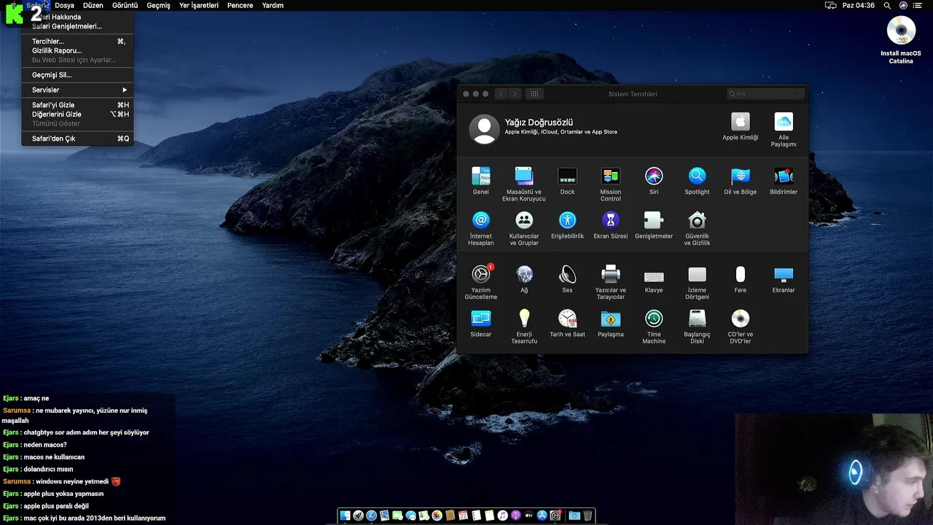Open the Trash in the Dock
This screenshot has width=933, height=525.
pyautogui.click(x=587, y=516)
